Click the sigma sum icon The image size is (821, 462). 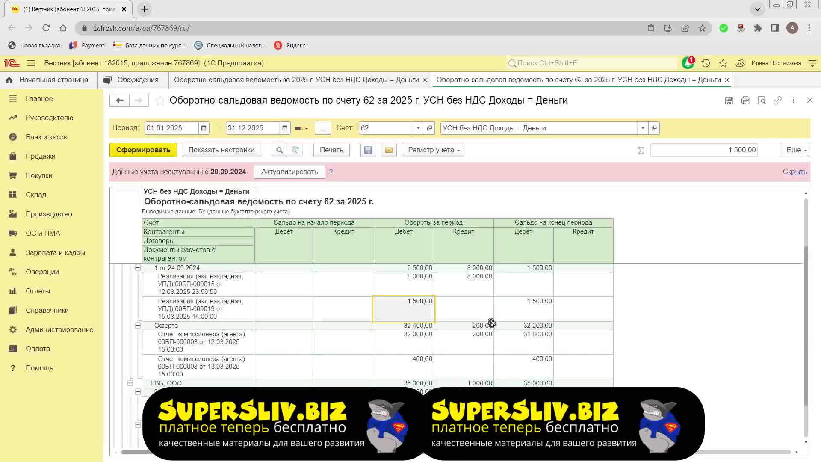pos(641,151)
